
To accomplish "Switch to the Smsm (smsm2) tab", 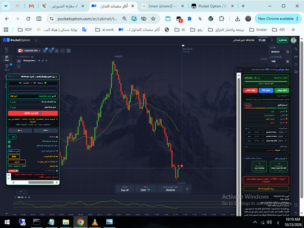I will click(162, 6).
